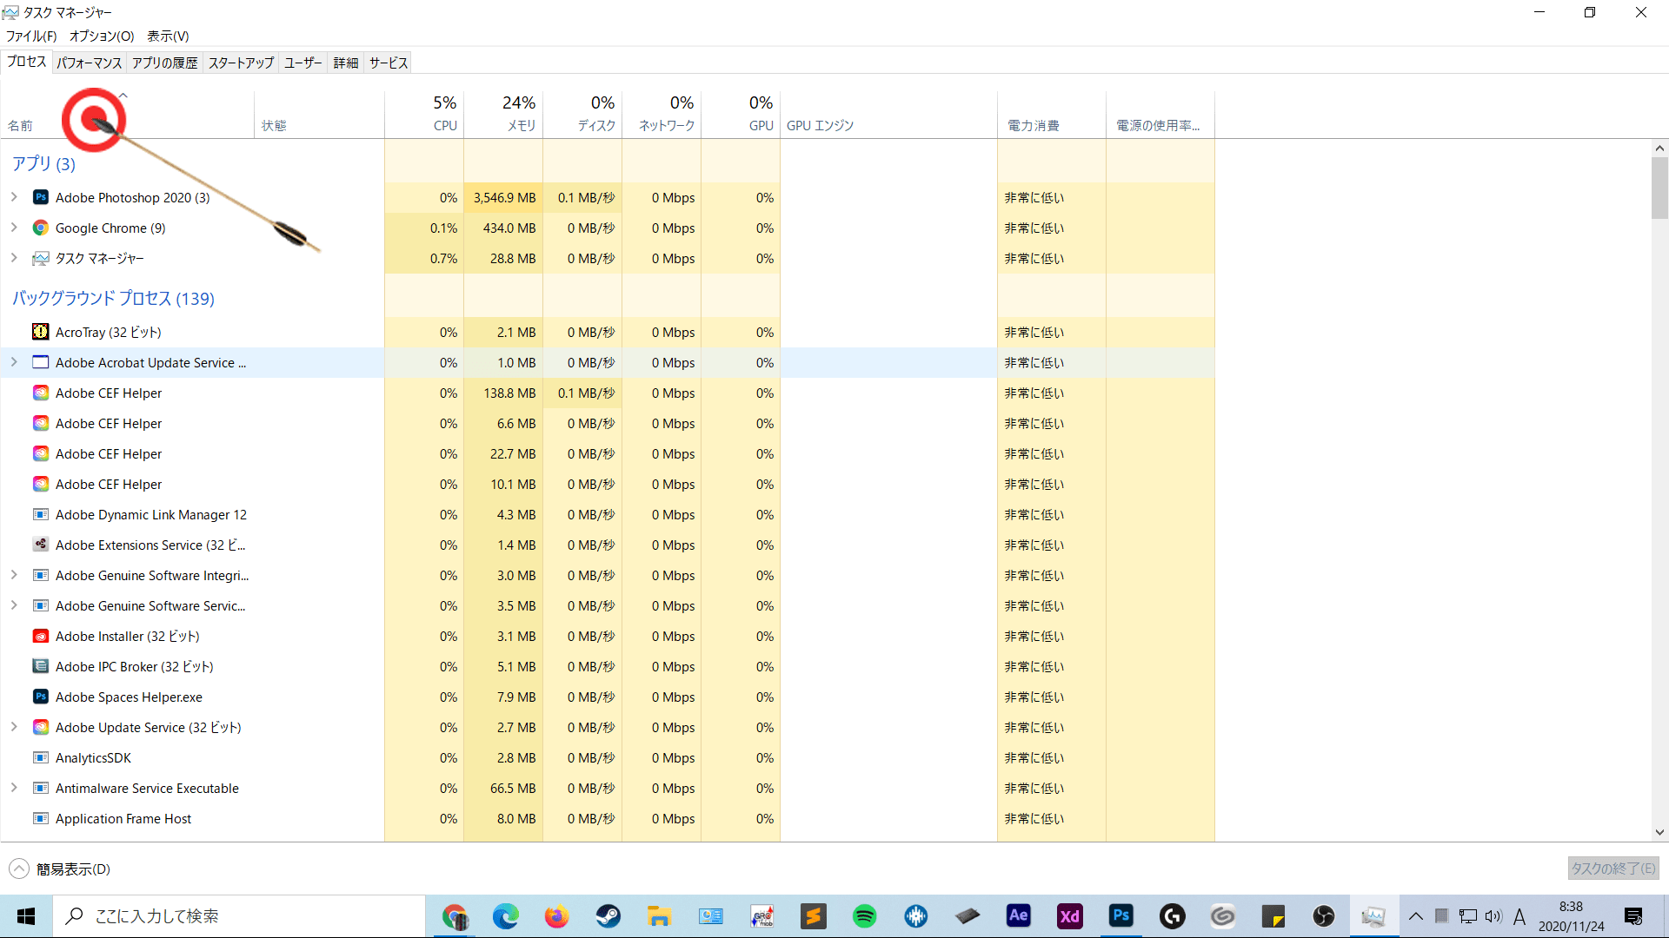This screenshot has width=1669, height=938.
Task: Expand the Adobe Photoshop 2020 process group
Action: (14, 197)
